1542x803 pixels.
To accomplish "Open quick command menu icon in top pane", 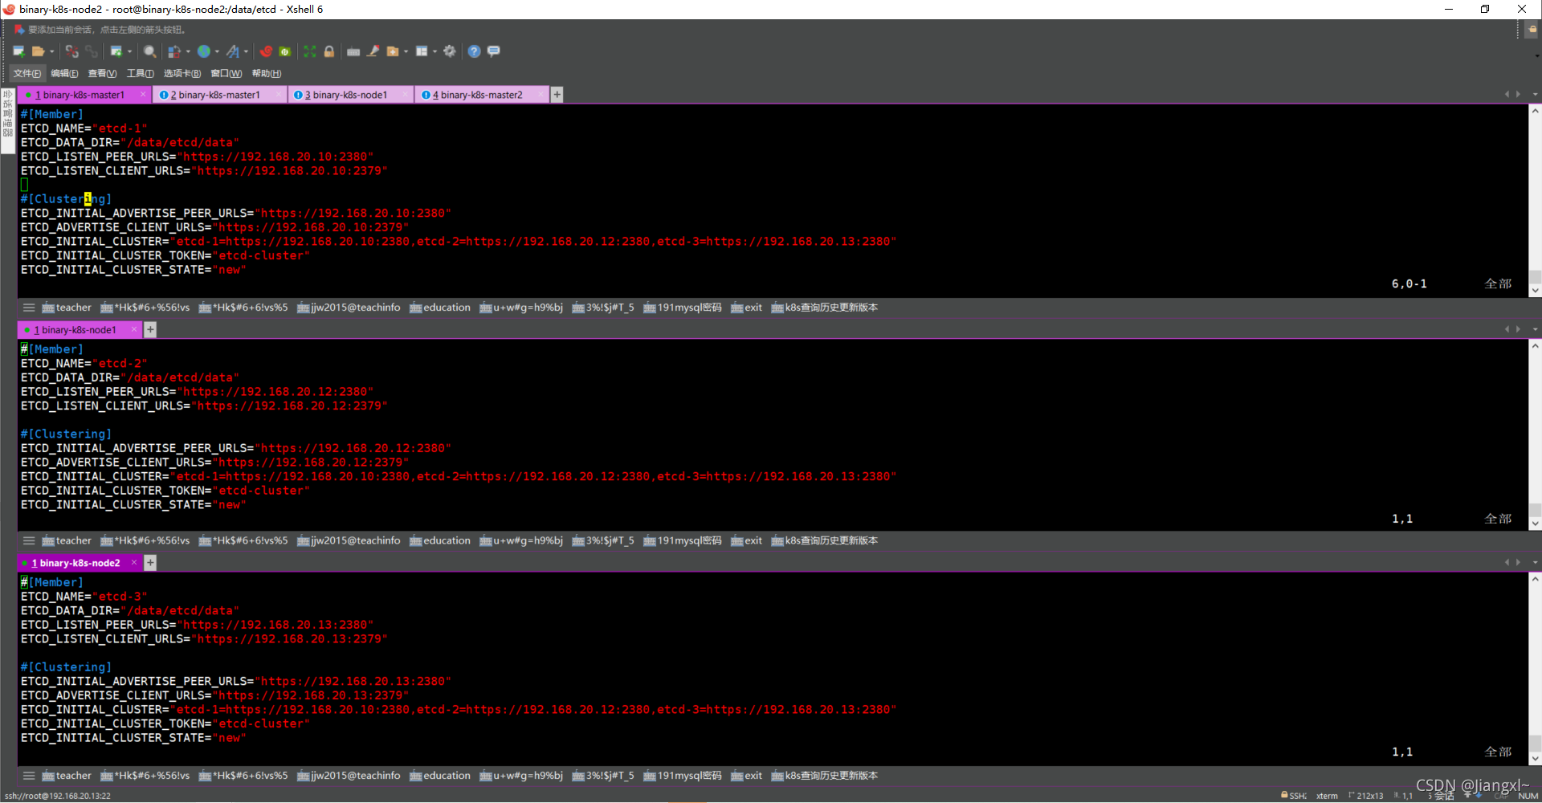I will coord(29,308).
